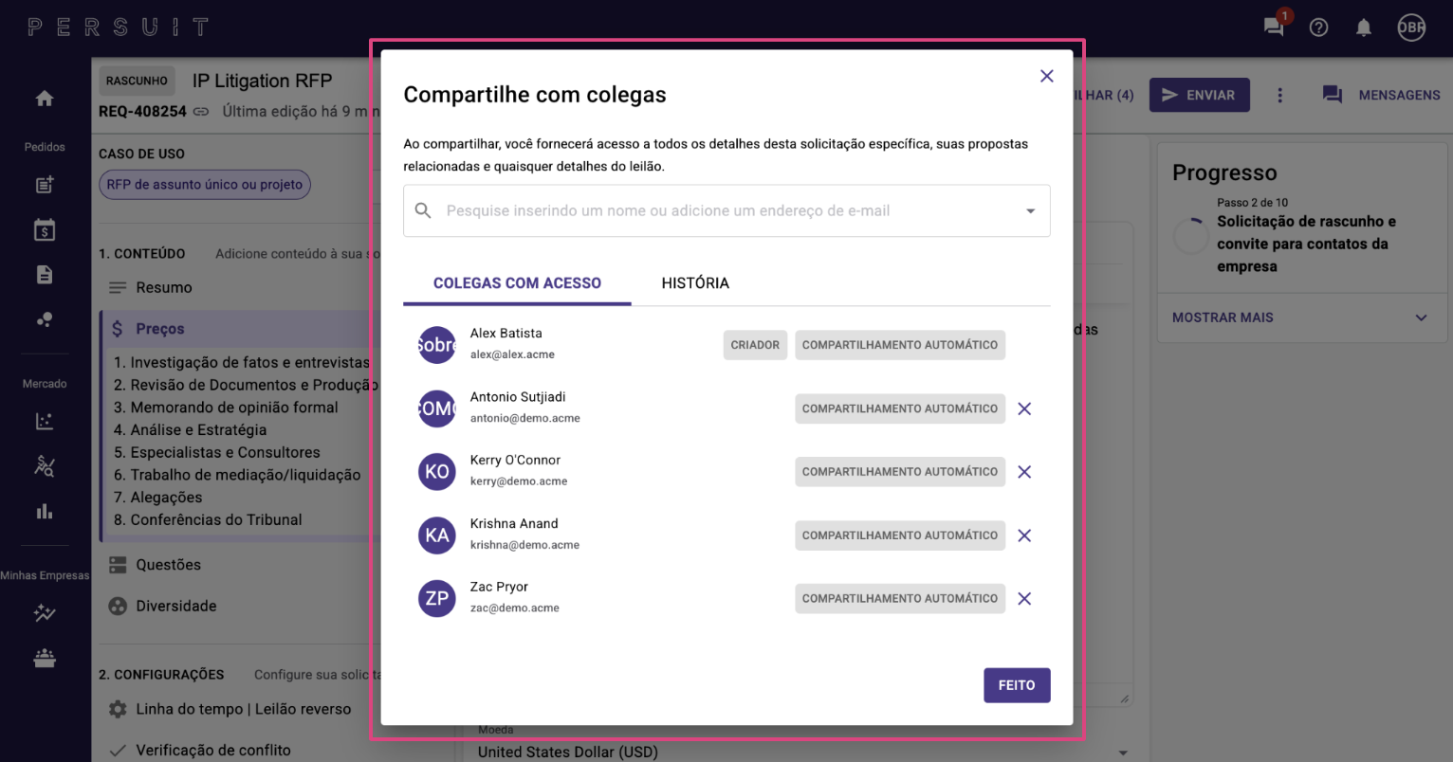Viewport: 1453px width, 762px height.
Task: Open the search field dropdown arrow
Action: [1031, 211]
